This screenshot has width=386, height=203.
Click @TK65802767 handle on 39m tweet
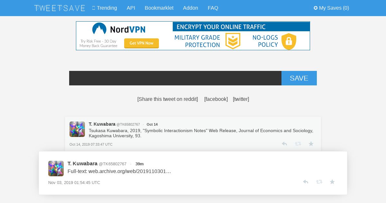coord(113,164)
